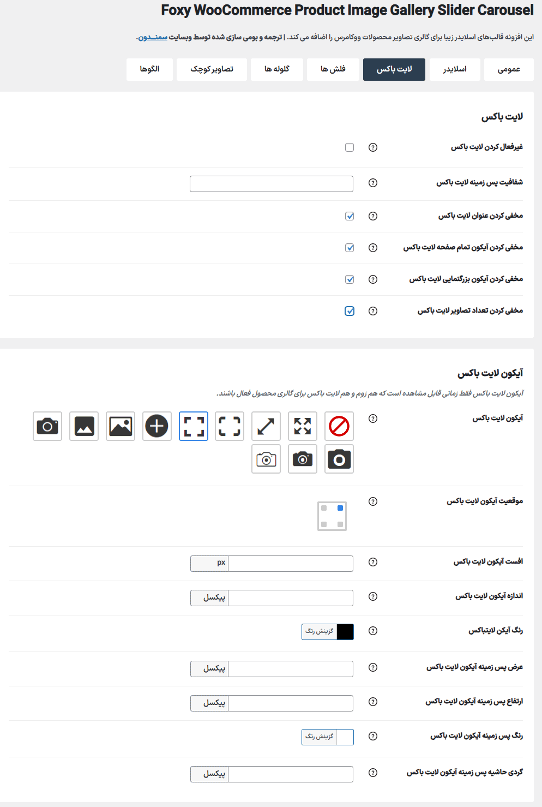The image size is (542, 807).
Task: Go to the گلوله ها tab
Action: coord(277,69)
